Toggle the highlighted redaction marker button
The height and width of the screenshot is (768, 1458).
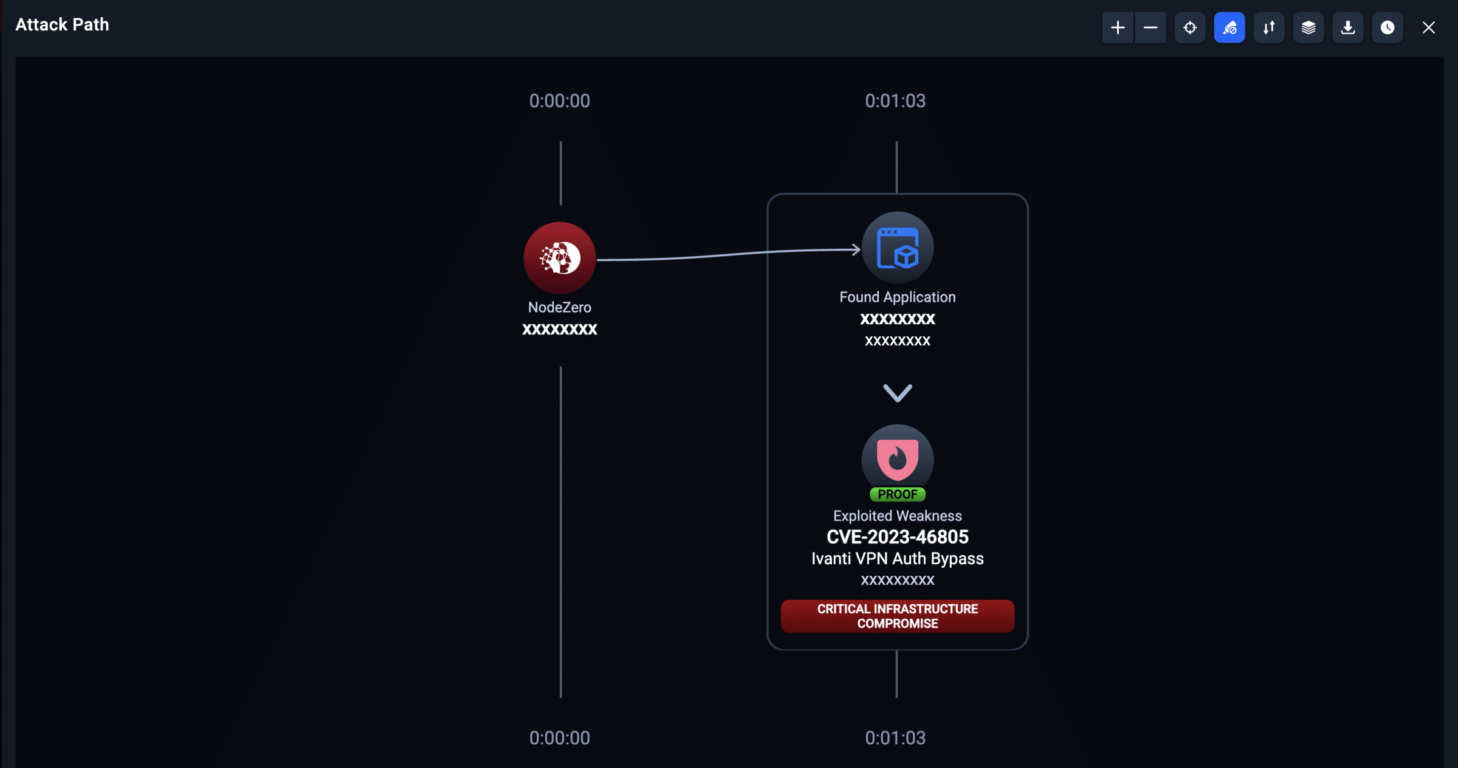[x=1229, y=27]
